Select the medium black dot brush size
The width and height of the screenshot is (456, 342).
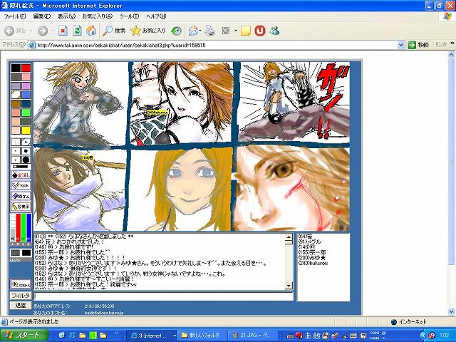(x=26, y=151)
